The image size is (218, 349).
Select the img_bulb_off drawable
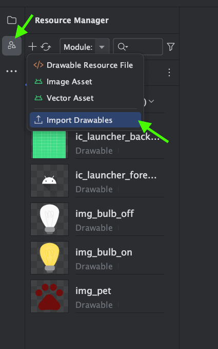point(97,219)
